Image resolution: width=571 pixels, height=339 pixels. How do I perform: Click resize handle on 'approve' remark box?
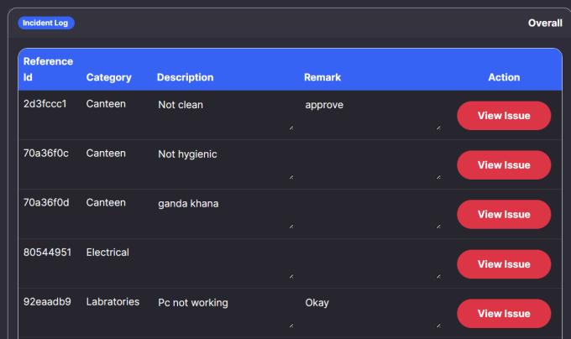click(438, 128)
